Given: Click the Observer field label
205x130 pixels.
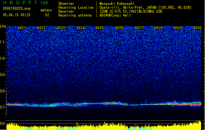Looking at the screenshot, I should pos(66,4).
